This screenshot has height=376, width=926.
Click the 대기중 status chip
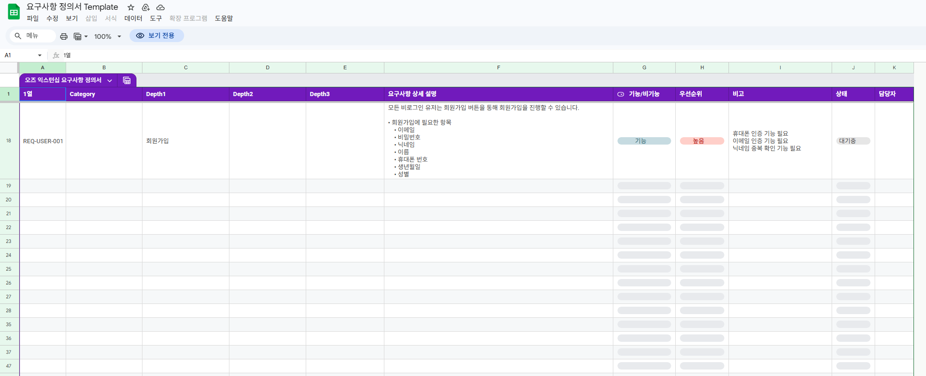853,141
